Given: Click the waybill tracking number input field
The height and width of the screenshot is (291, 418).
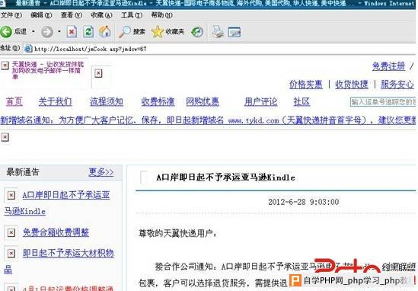Looking at the screenshot, I should (383, 102).
